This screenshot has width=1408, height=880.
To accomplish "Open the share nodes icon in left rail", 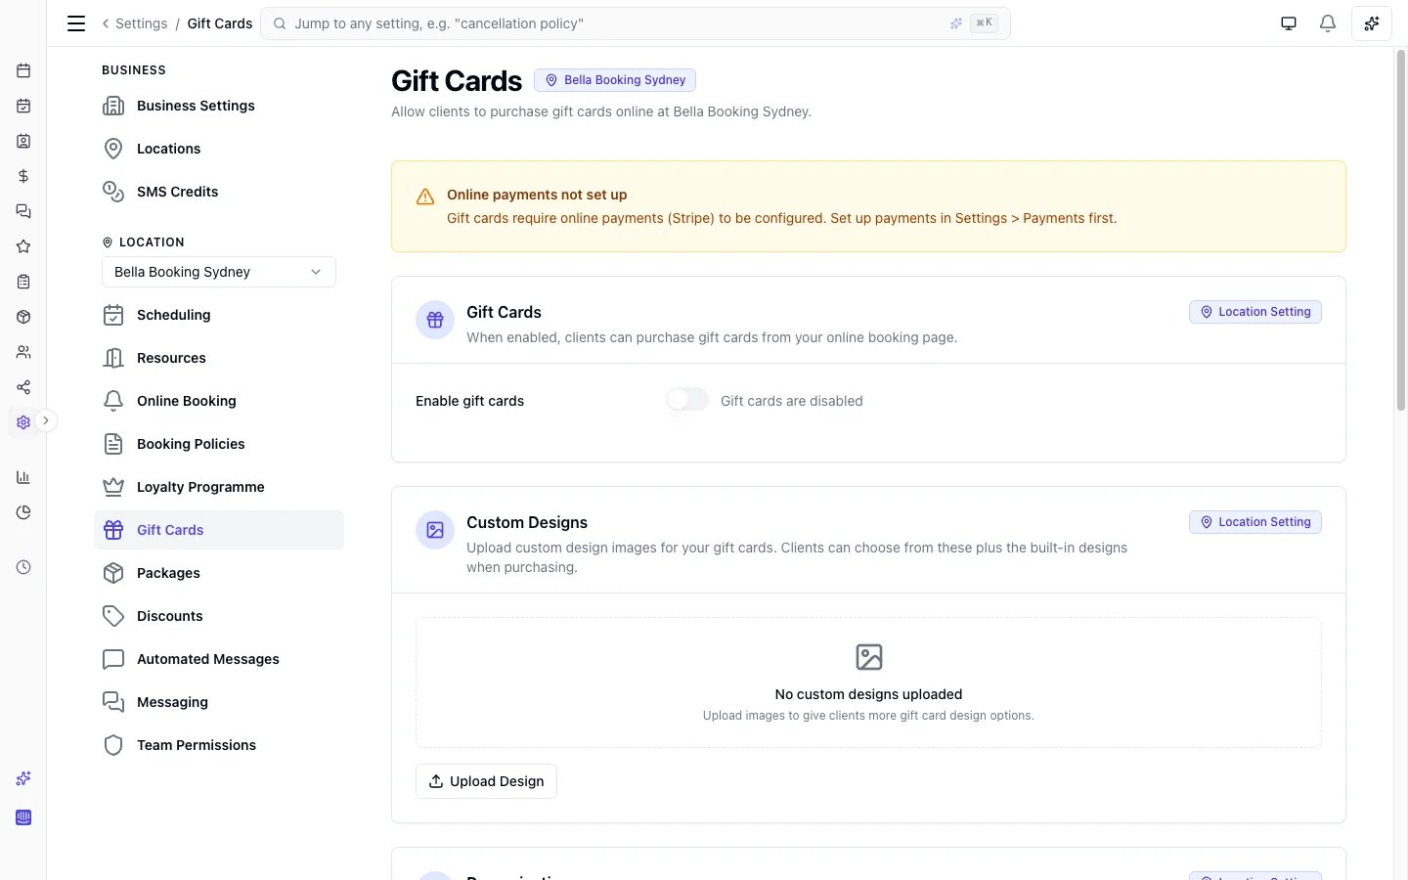I will click(x=23, y=387).
